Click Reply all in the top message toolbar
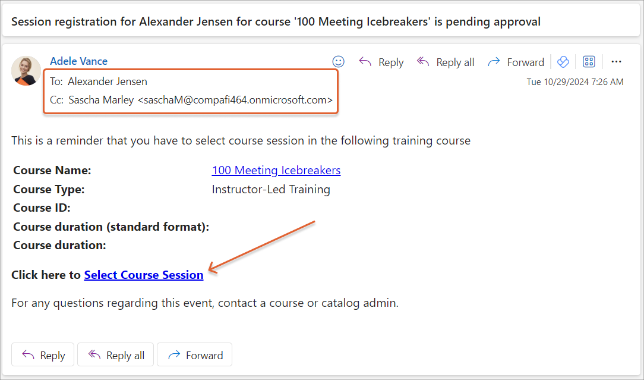The height and width of the screenshot is (380, 644). (x=446, y=62)
